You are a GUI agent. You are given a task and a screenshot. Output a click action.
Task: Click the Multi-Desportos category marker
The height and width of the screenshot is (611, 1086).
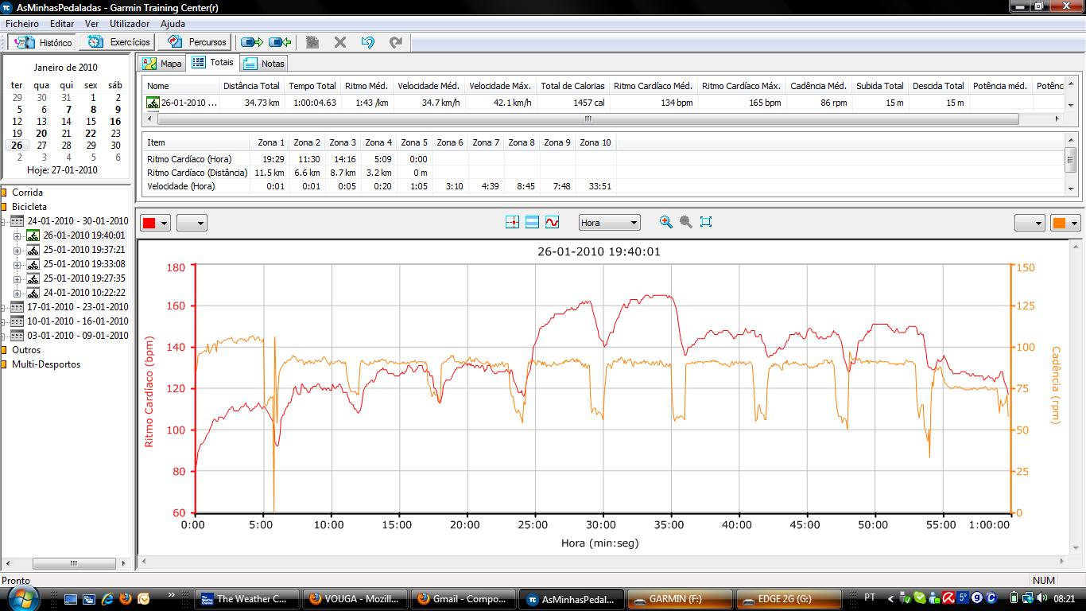(4, 364)
